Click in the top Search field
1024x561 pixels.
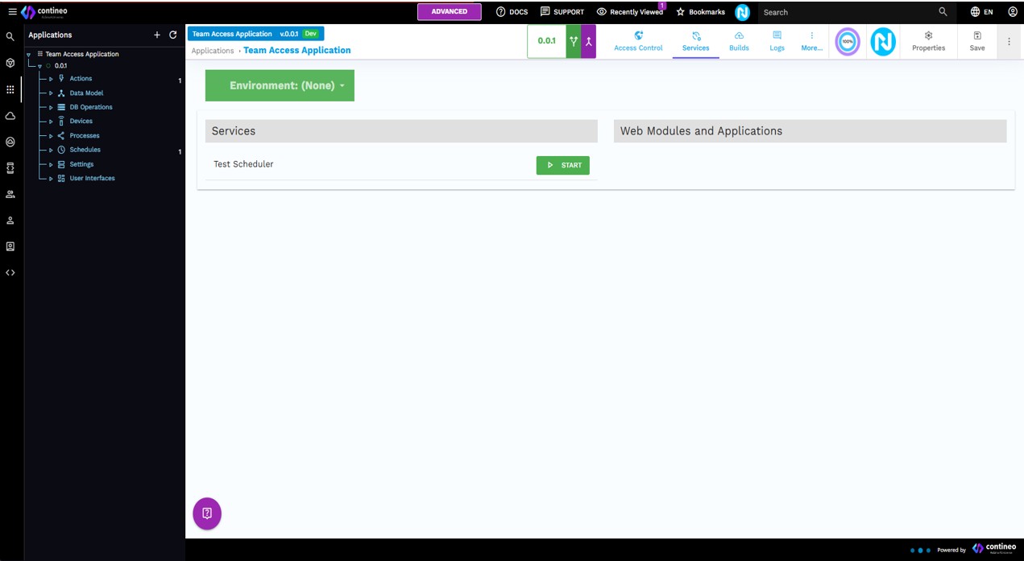[x=846, y=12]
